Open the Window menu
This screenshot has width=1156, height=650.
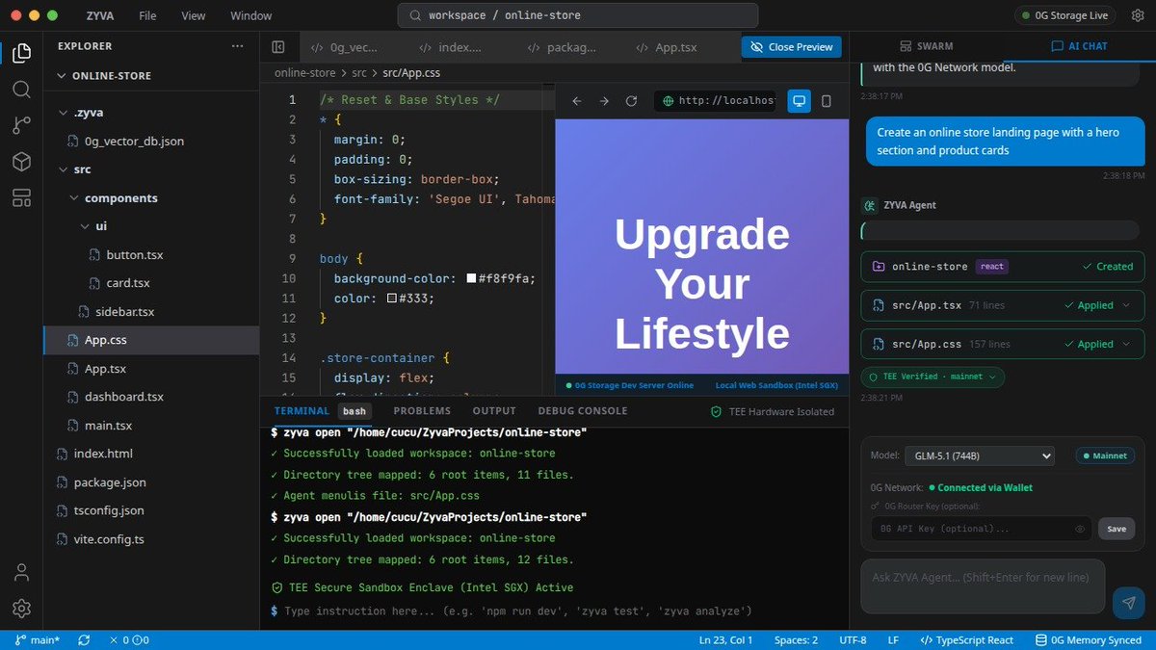click(x=251, y=15)
